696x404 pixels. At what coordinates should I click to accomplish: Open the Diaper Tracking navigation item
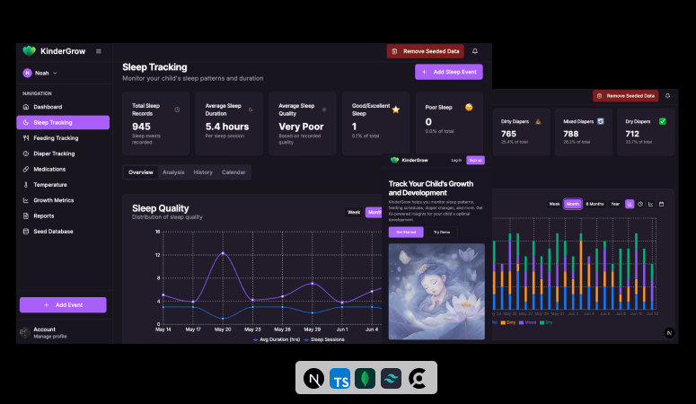tap(54, 154)
